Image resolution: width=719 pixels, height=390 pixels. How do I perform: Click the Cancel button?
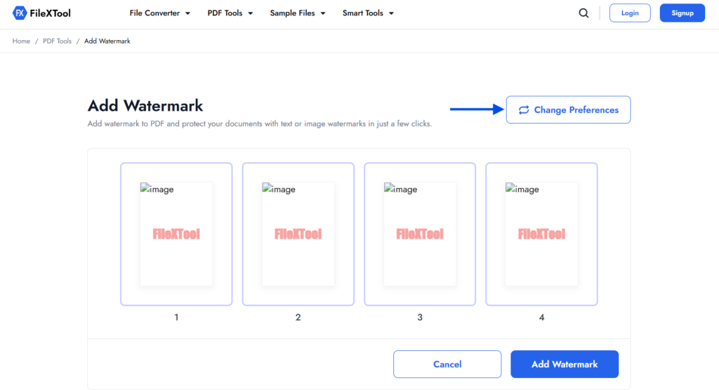coord(447,364)
